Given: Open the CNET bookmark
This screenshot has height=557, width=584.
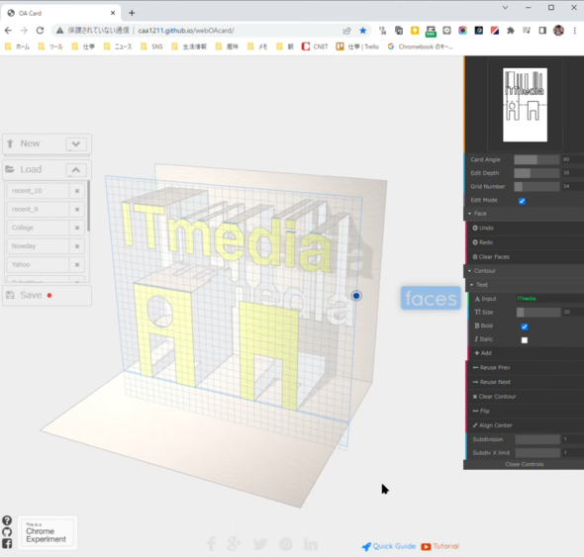Looking at the screenshot, I should point(315,46).
